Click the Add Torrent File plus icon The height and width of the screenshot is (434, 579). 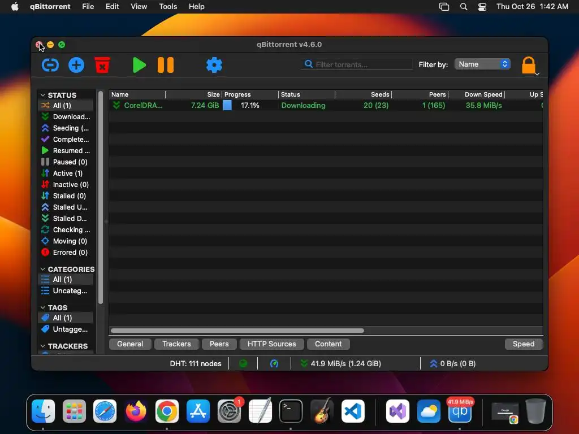[x=76, y=66]
